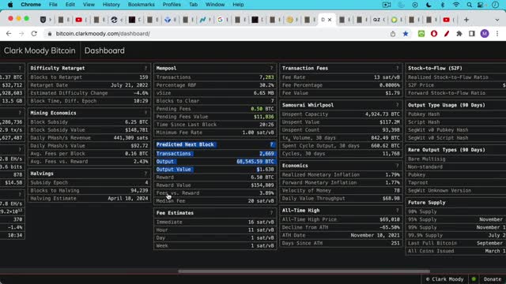Click the address bar URL
The height and width of the screenshot is (284, 506).
coord(103,33)
